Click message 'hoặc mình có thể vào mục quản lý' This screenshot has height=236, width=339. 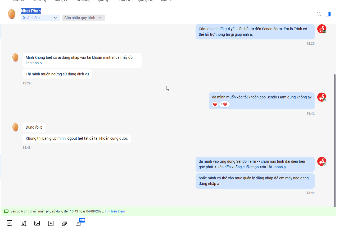click(x=255, y=181)
